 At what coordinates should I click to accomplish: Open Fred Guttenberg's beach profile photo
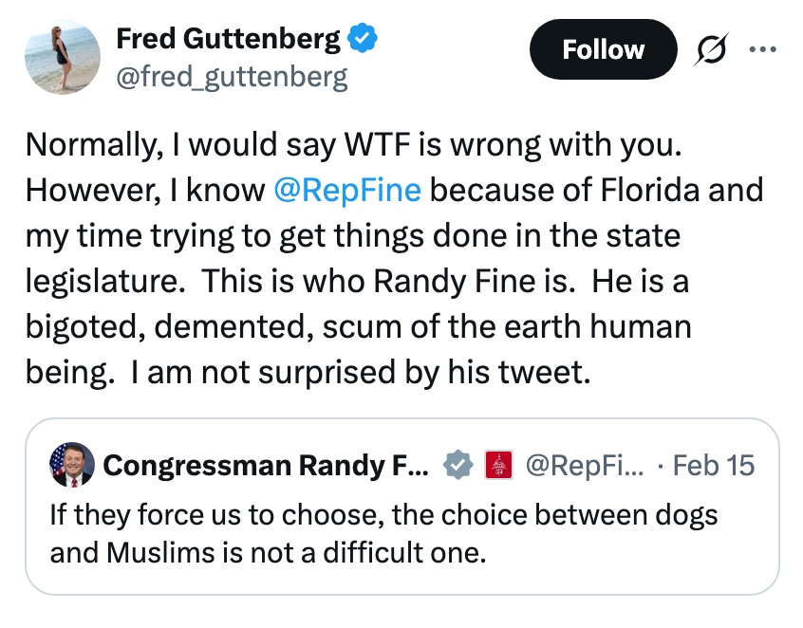tap(62, 58)
